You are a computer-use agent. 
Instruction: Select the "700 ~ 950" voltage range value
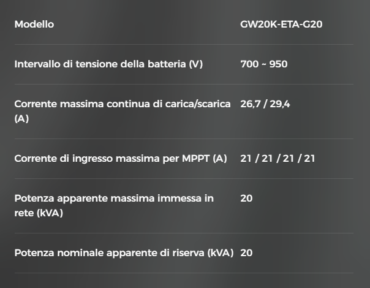(264, 64)
